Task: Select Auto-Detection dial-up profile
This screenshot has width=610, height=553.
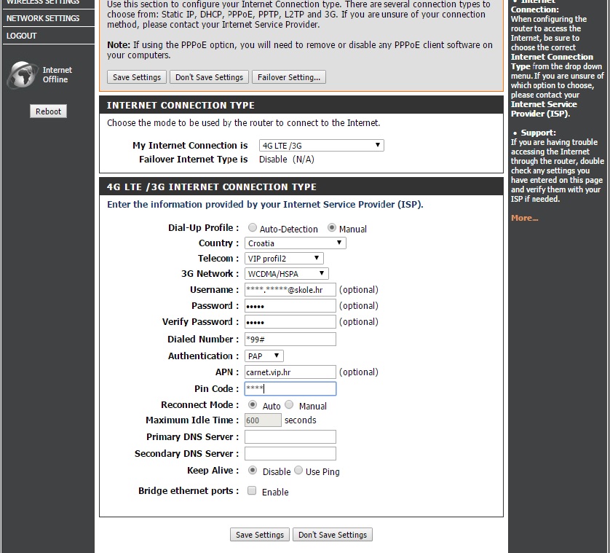Action: point(253,228)
